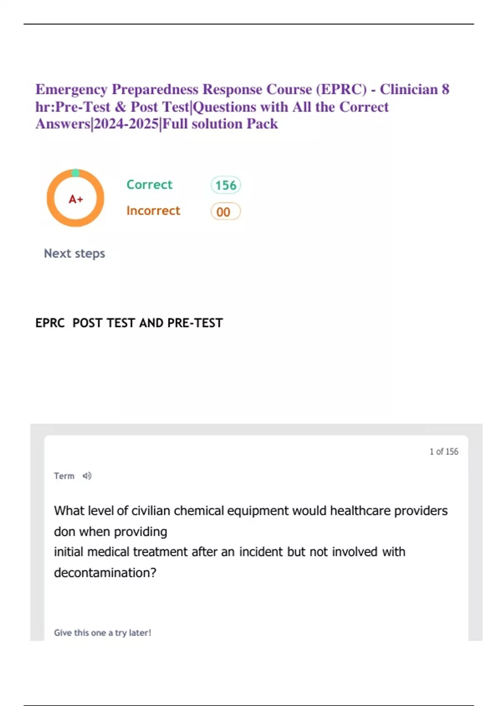Click the 'don when providing' line
This screenshot has width=498, height=706.
pos(110,532)
